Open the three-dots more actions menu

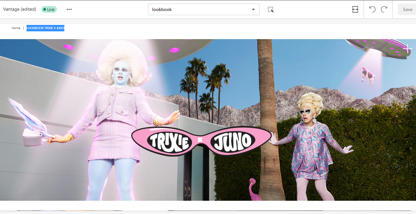coord(69,9)
